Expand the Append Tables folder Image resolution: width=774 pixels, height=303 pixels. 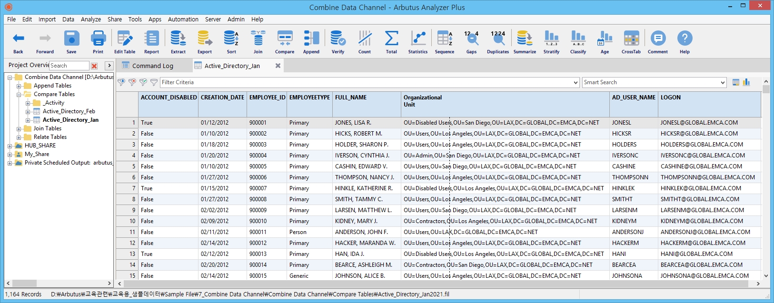tap(19, 86)
